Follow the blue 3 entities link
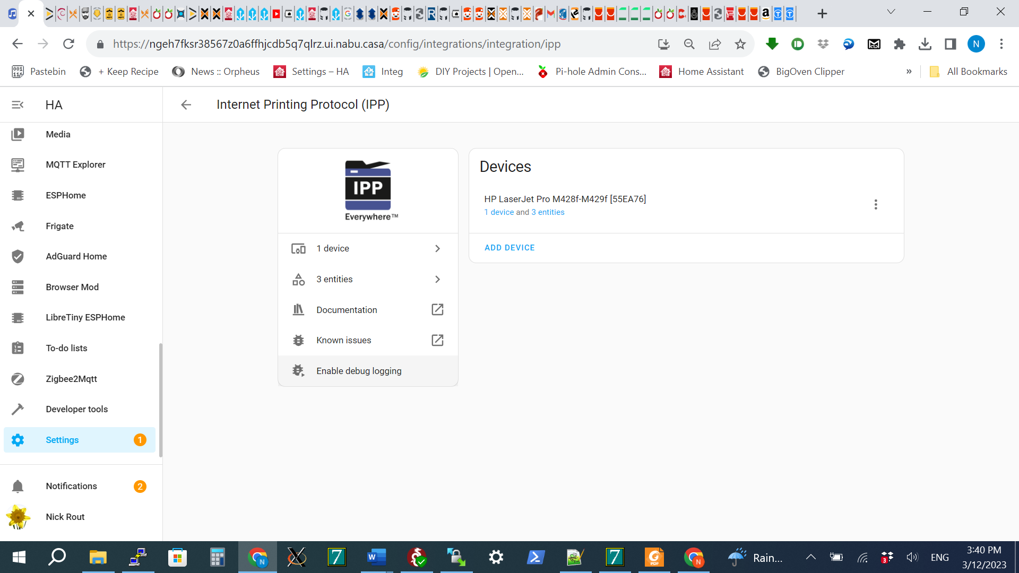The image size is (1019, 573). (548, 212)
